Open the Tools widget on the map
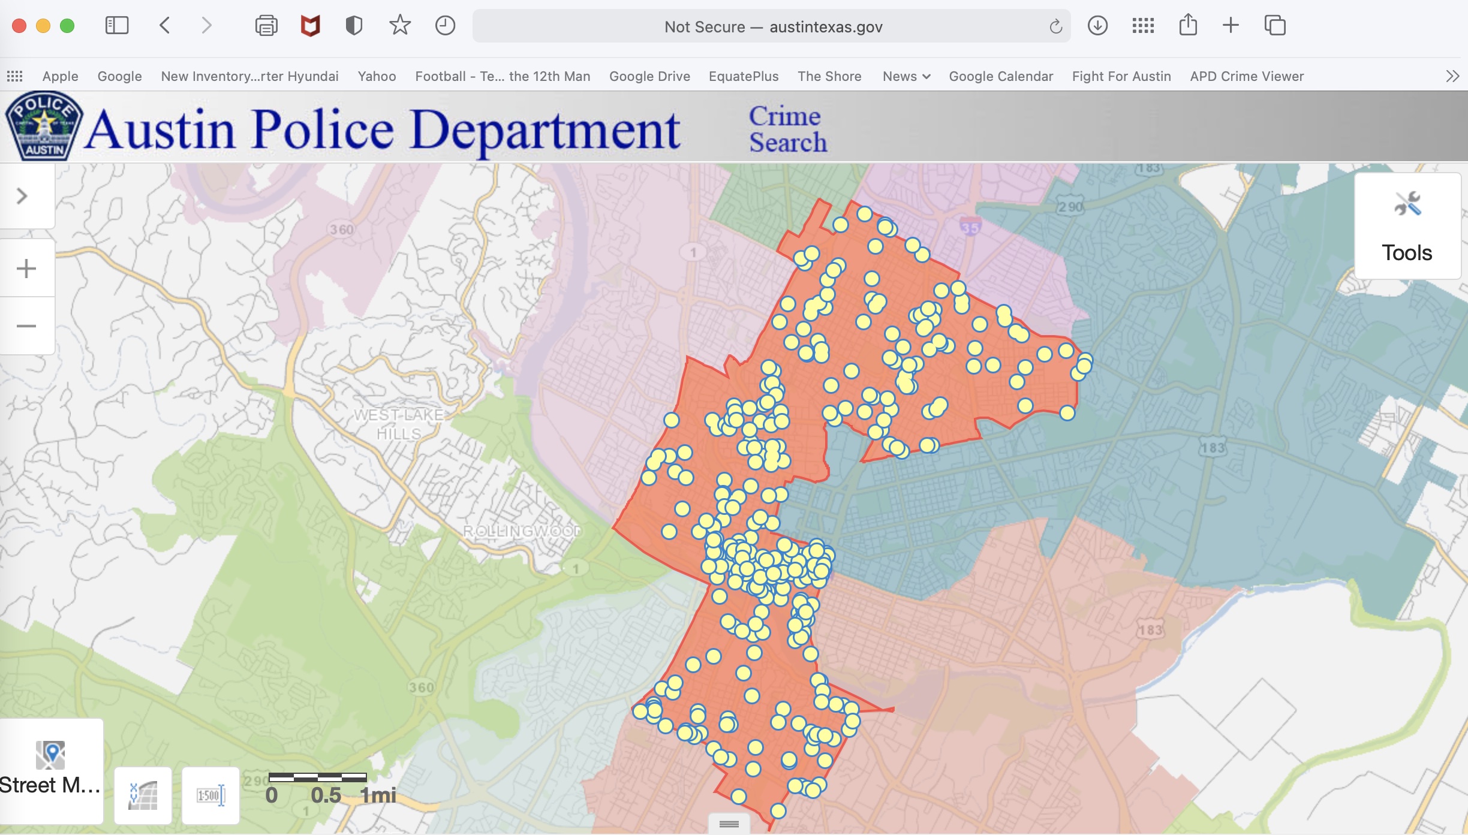The width and height of the screenshot is (1468, 835). (x=1406, y=228)
